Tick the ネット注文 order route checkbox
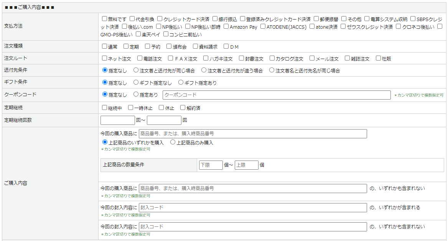Image resolution: width=448 pixels, height=241 pixels. 105,59
